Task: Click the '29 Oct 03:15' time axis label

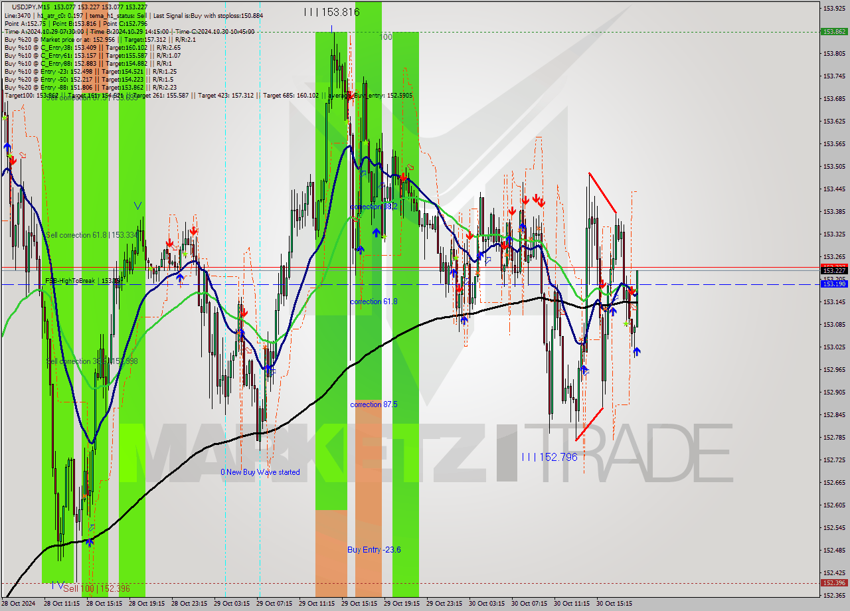Action: [x=232, y=604]
